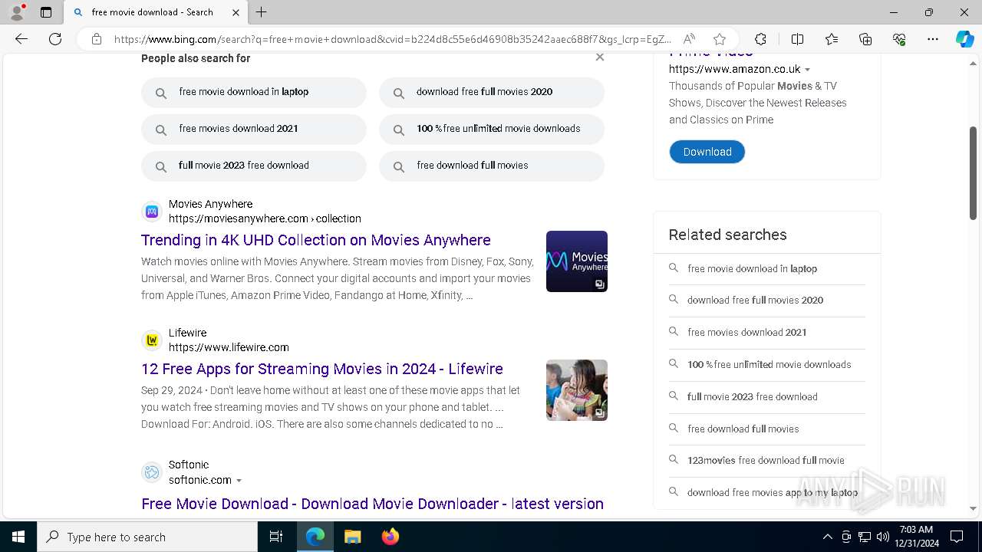Image resolution: width=982 pixels, height=552 pixels.
Task: Open Copilot sidebar icon
Action: click(x=964, y=39)
